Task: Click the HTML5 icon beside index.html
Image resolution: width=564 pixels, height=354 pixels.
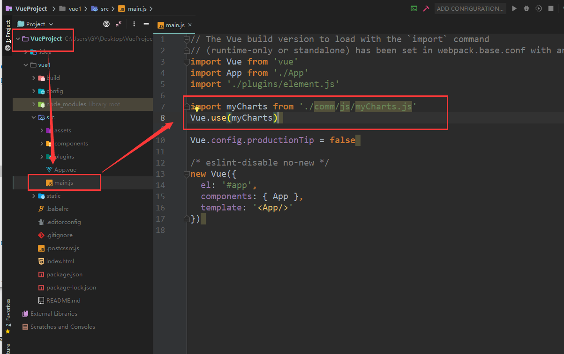Action: (x=41, y=261)
